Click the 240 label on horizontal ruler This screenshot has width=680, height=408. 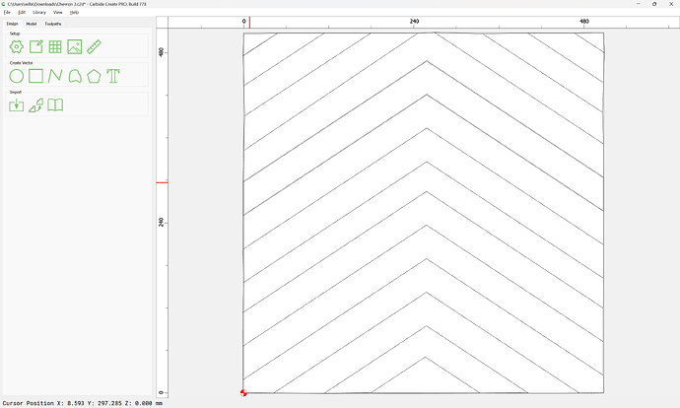pyautogui.click(x=414, y=21)
